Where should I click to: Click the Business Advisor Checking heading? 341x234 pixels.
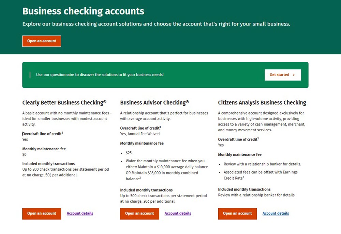point(154,103)
